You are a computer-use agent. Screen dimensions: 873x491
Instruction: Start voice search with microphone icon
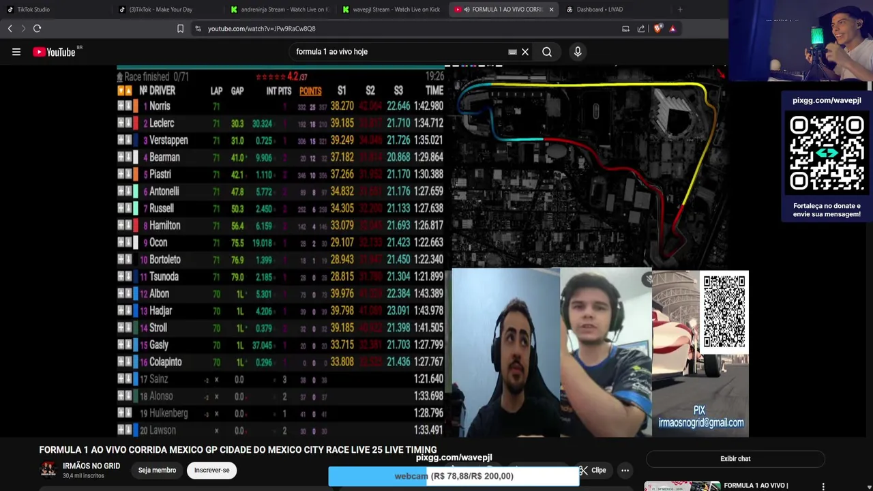[x=578, y=52]
